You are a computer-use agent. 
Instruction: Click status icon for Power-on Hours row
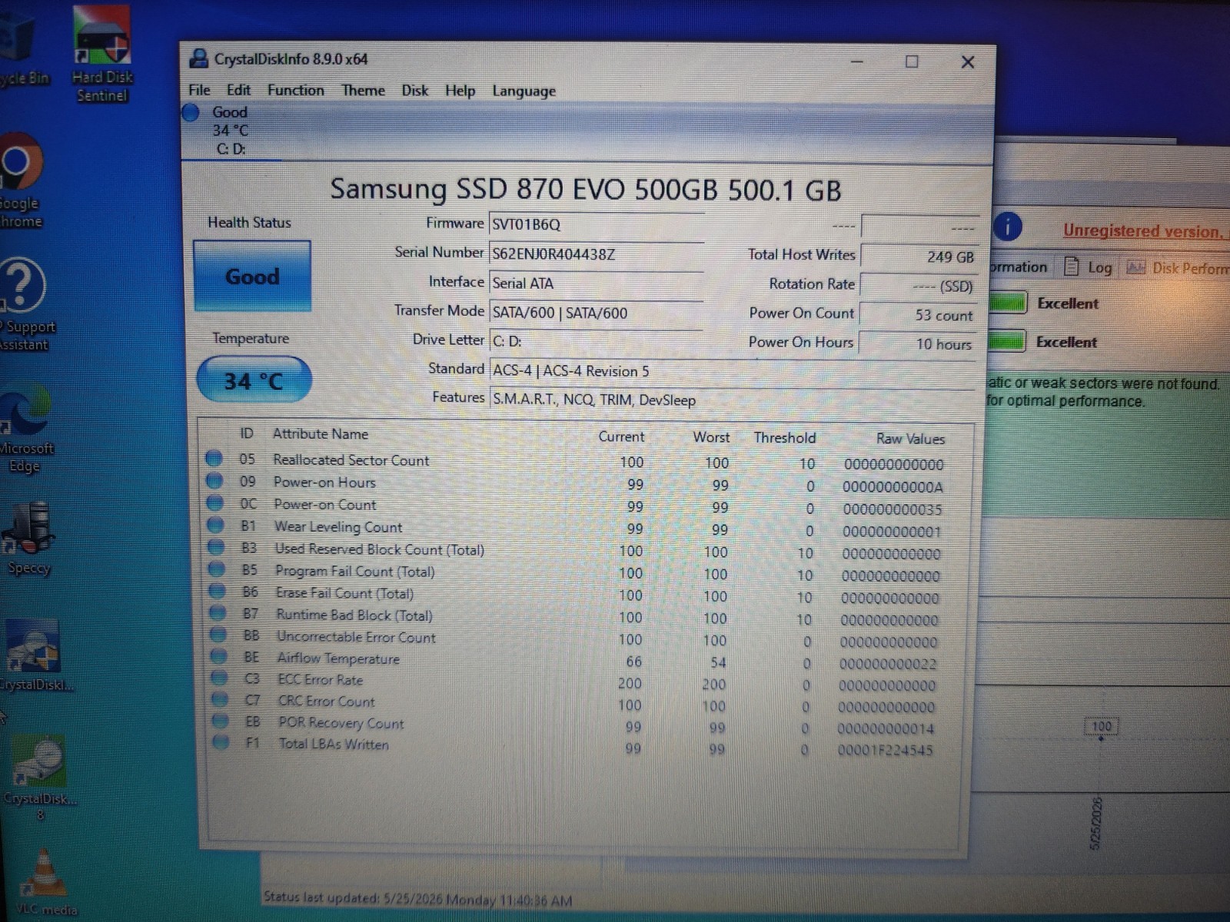(214, 481)
